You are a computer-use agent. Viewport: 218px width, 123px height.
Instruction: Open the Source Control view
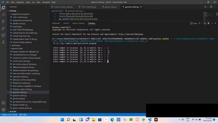pyautogui.click(x=3, y=21)
